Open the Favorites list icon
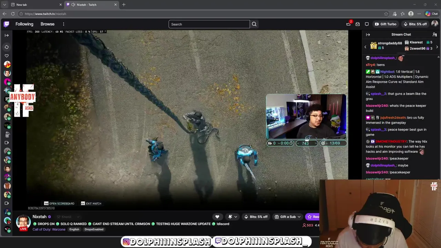The width and height of the screenshot is (441, 248). (x=402, y=14)
